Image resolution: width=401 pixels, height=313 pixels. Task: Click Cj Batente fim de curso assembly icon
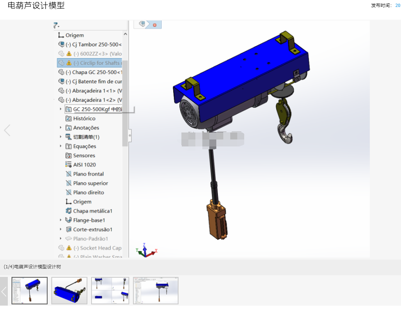pos(61,81)
